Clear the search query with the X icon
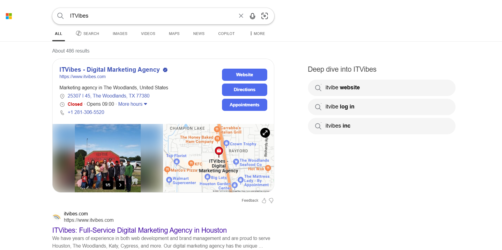The width and height of the screenshot is (502, 250). click(x=241, y=16)
